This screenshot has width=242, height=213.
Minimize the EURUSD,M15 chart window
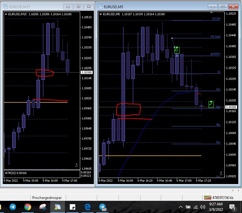68,7
